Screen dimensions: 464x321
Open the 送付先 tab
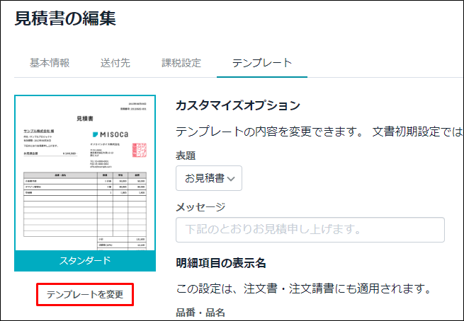click(115, 62)
